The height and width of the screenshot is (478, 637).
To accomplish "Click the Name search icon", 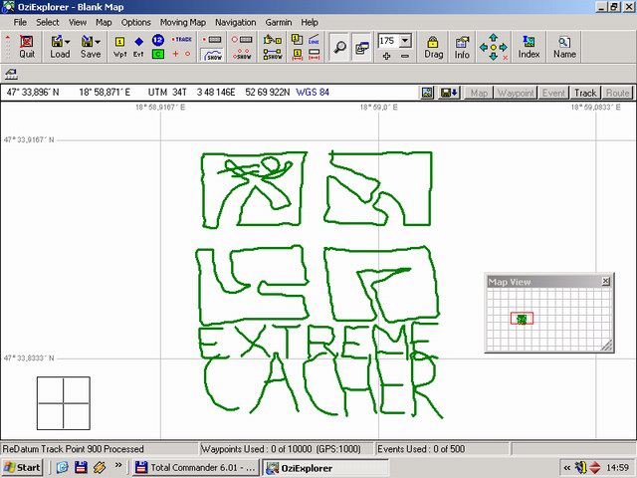I will (564, 46).
